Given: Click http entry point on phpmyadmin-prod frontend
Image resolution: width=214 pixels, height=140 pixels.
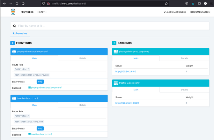Looking at the screenshot, I should tap(40, 82).
